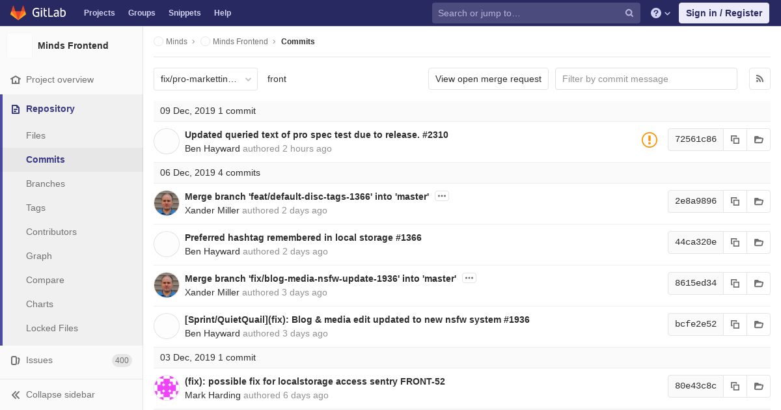The width and height of the screenshot is (781, 410).
Task: Click the Minds Frontend project avatar
Action: tap(20, 46)
